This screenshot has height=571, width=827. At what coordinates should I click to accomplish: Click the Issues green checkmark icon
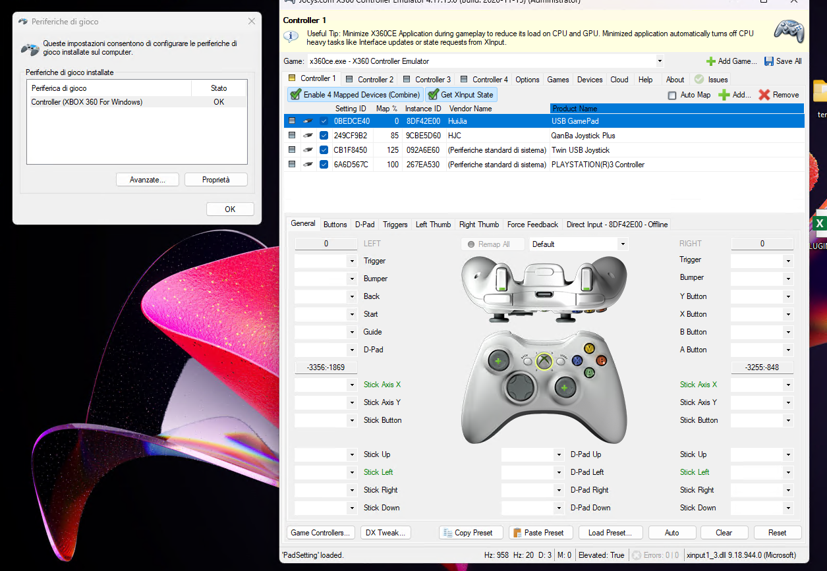tap(699, 79)
